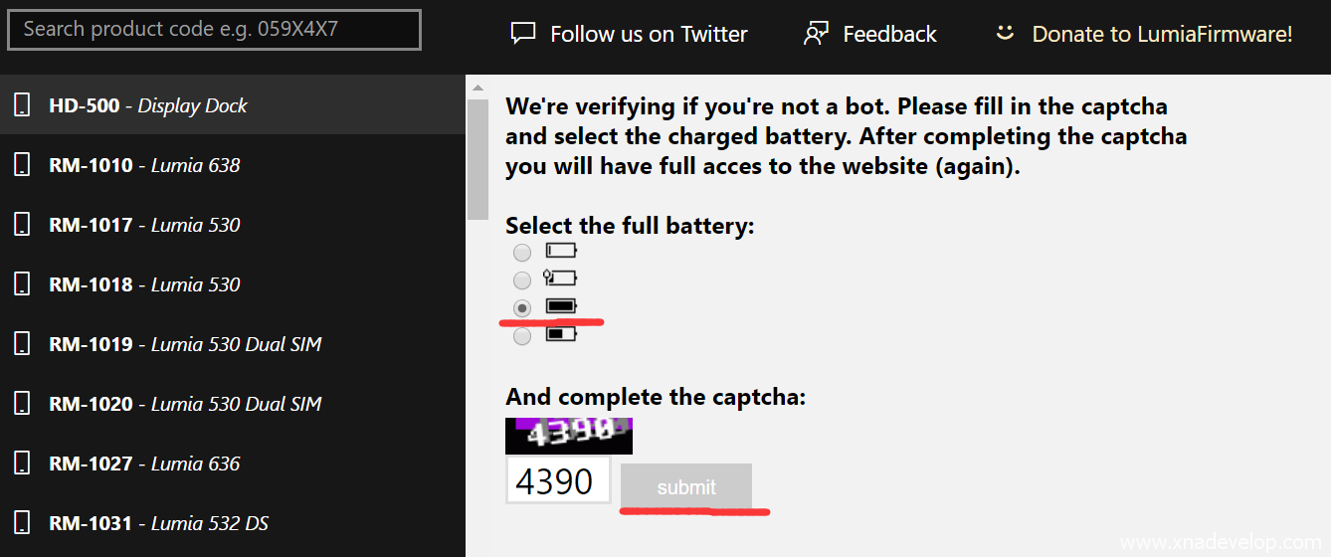Open RM-1019 Lumia 530 Dual SIM
This screenshot has width=1331, height=557.
(x=185, y=344)
